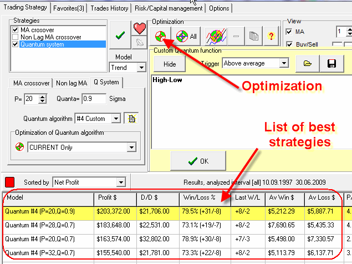352x264 pixels.
Task: Click the multicolor chart lines icon
Action: click(215, 37)
